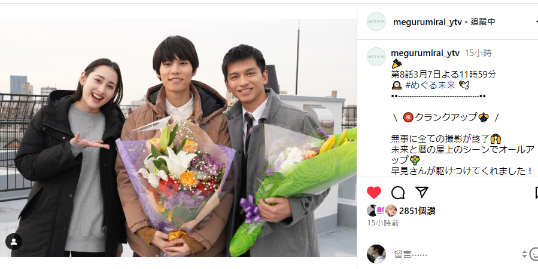Unlike the post with the red heart
538x269 pixels.
pos(373,193)
